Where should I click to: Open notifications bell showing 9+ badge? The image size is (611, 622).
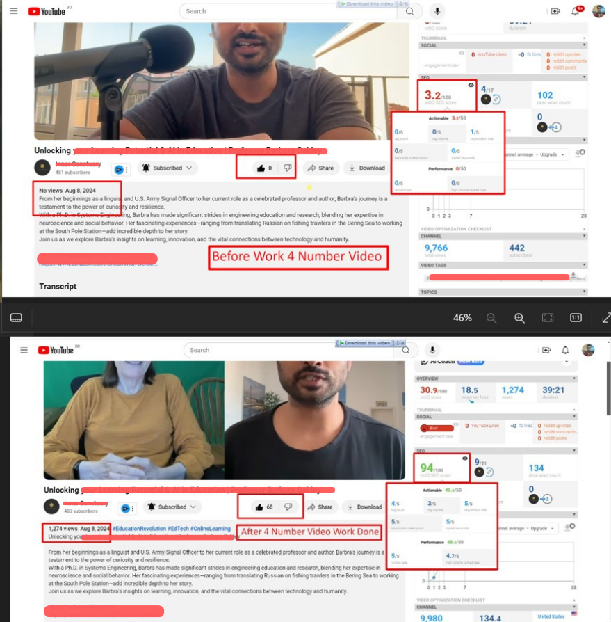click(x=576, y=11)
